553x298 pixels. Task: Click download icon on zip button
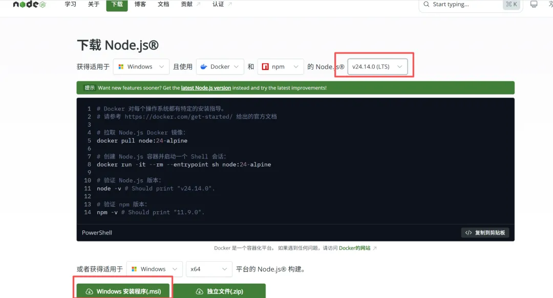(x=200, y=291)
